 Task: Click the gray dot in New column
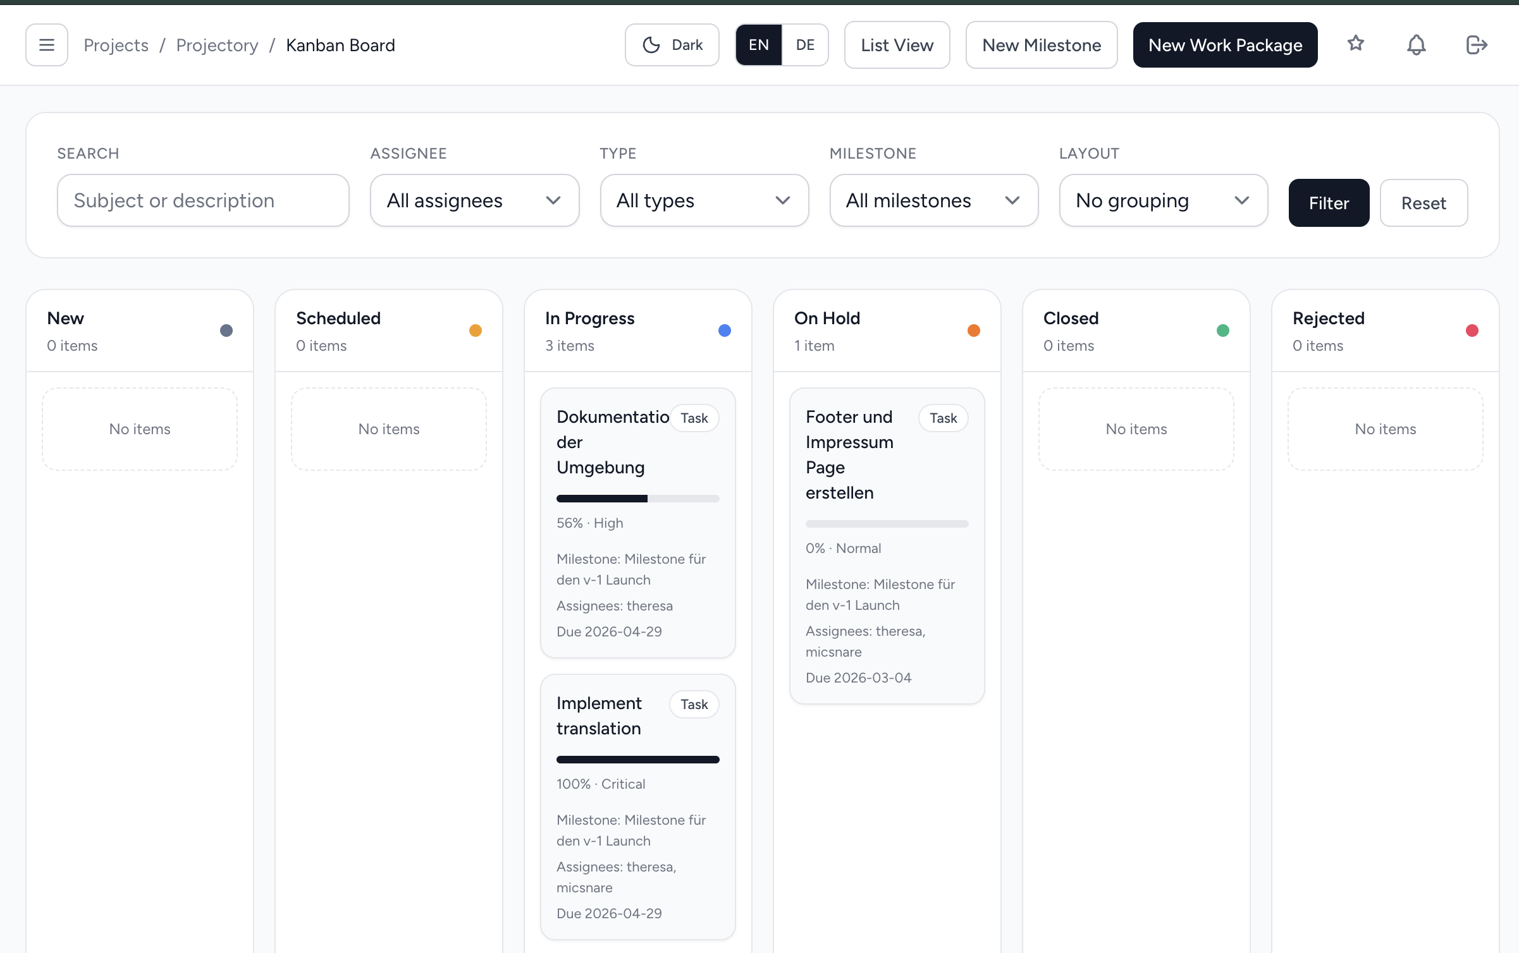click(x=226, y=331)
